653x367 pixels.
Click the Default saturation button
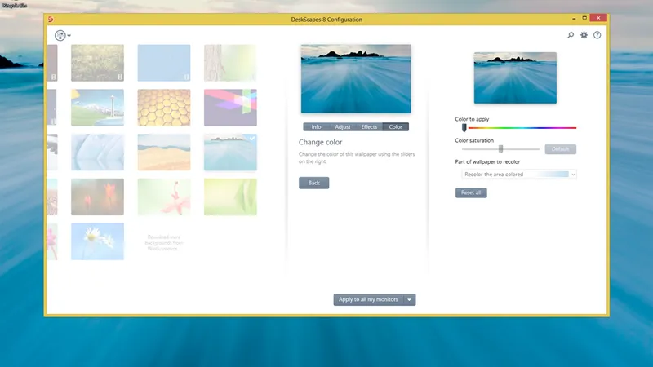pyautogui.click(x=560, y=149)
